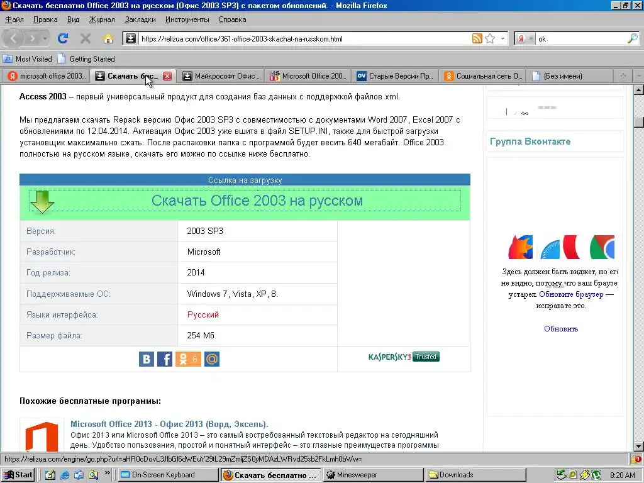
Task: Switch to the microsoft office 2003 Yandex tab
Action: pyautogui.click(x=46, y=76)
